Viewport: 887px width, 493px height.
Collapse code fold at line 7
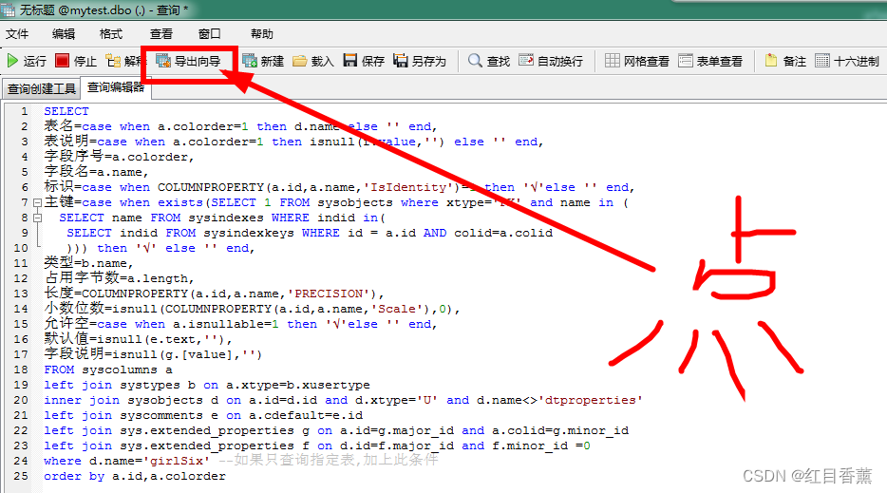[37, 202]
